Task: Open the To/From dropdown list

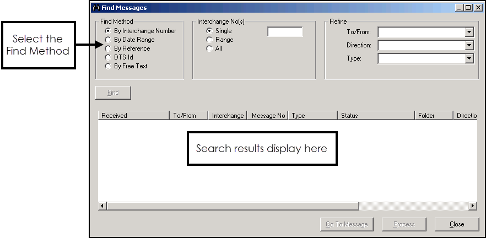Action: pyautogui.click(x=469, y=33)
